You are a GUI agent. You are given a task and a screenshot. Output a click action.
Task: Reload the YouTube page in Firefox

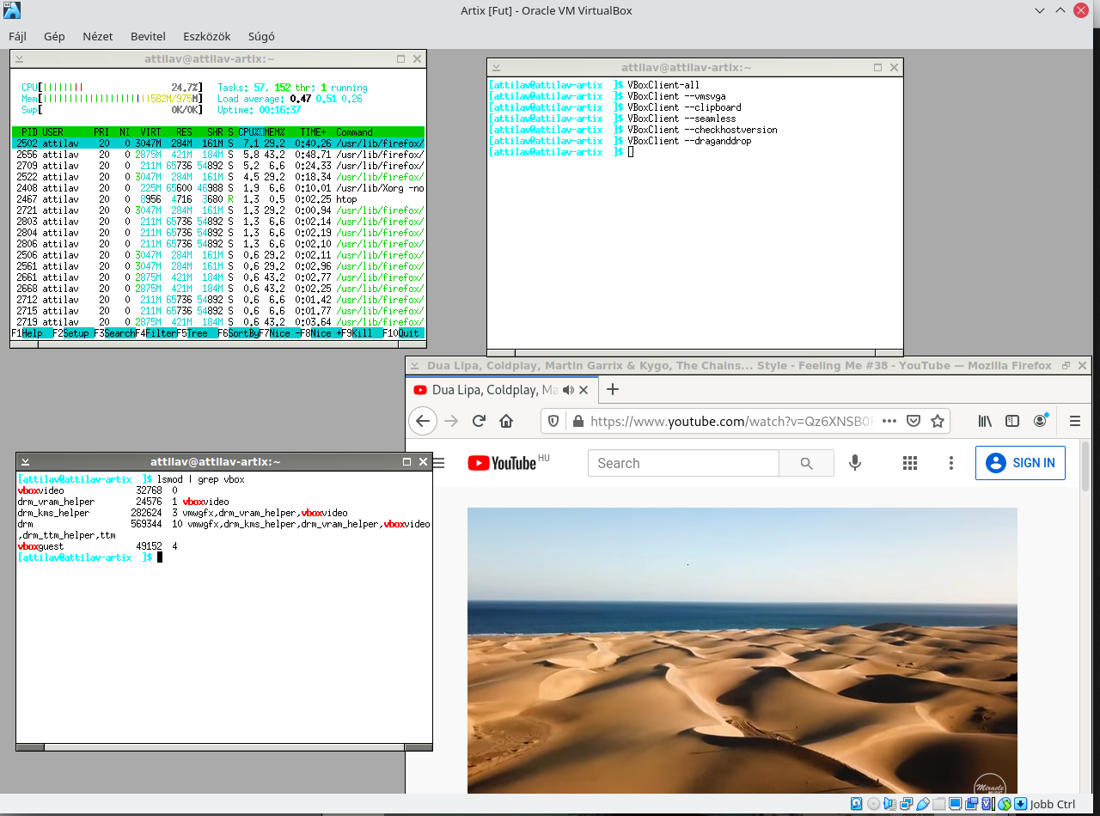(x=480, y=421)
